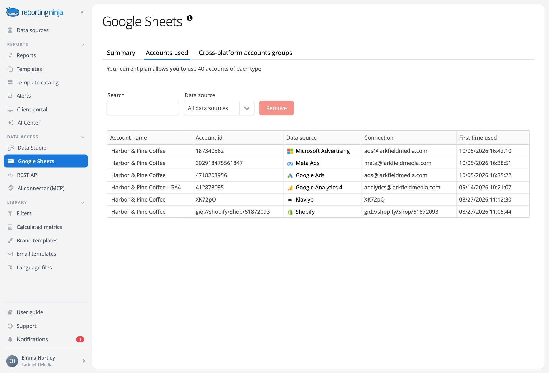Screen dimensions: 549x373
Task: Click the Shopify data source cell
Action: pyautogui.click(x=322, y=212)
